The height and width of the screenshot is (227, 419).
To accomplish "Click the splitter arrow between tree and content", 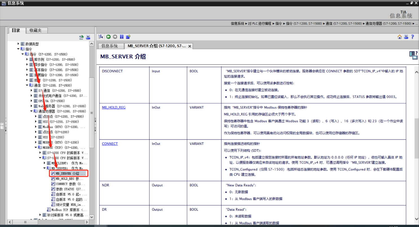I will (95, 122).
